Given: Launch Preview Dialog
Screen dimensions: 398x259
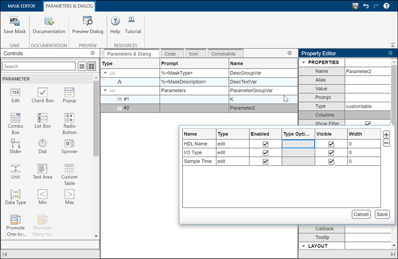Looking at the screenshot, I should tap(87, 25).
